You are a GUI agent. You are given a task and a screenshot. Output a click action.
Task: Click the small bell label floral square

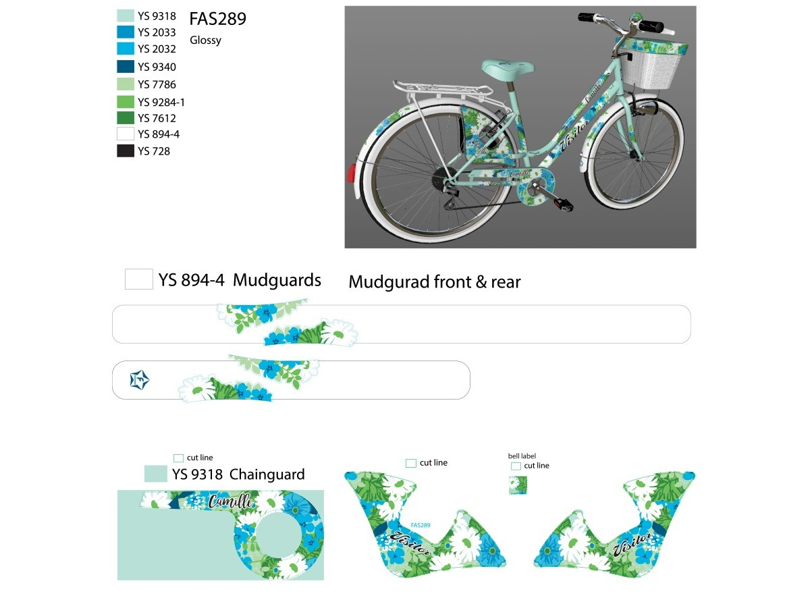tap(518, 485)
